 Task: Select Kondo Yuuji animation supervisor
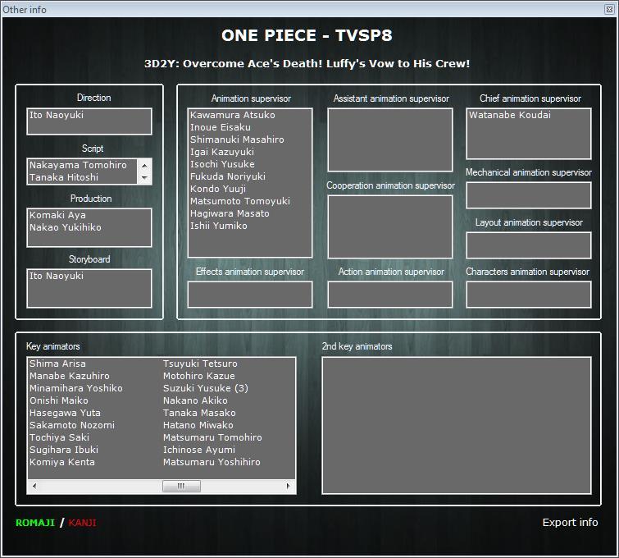click(x=218, y=189)
